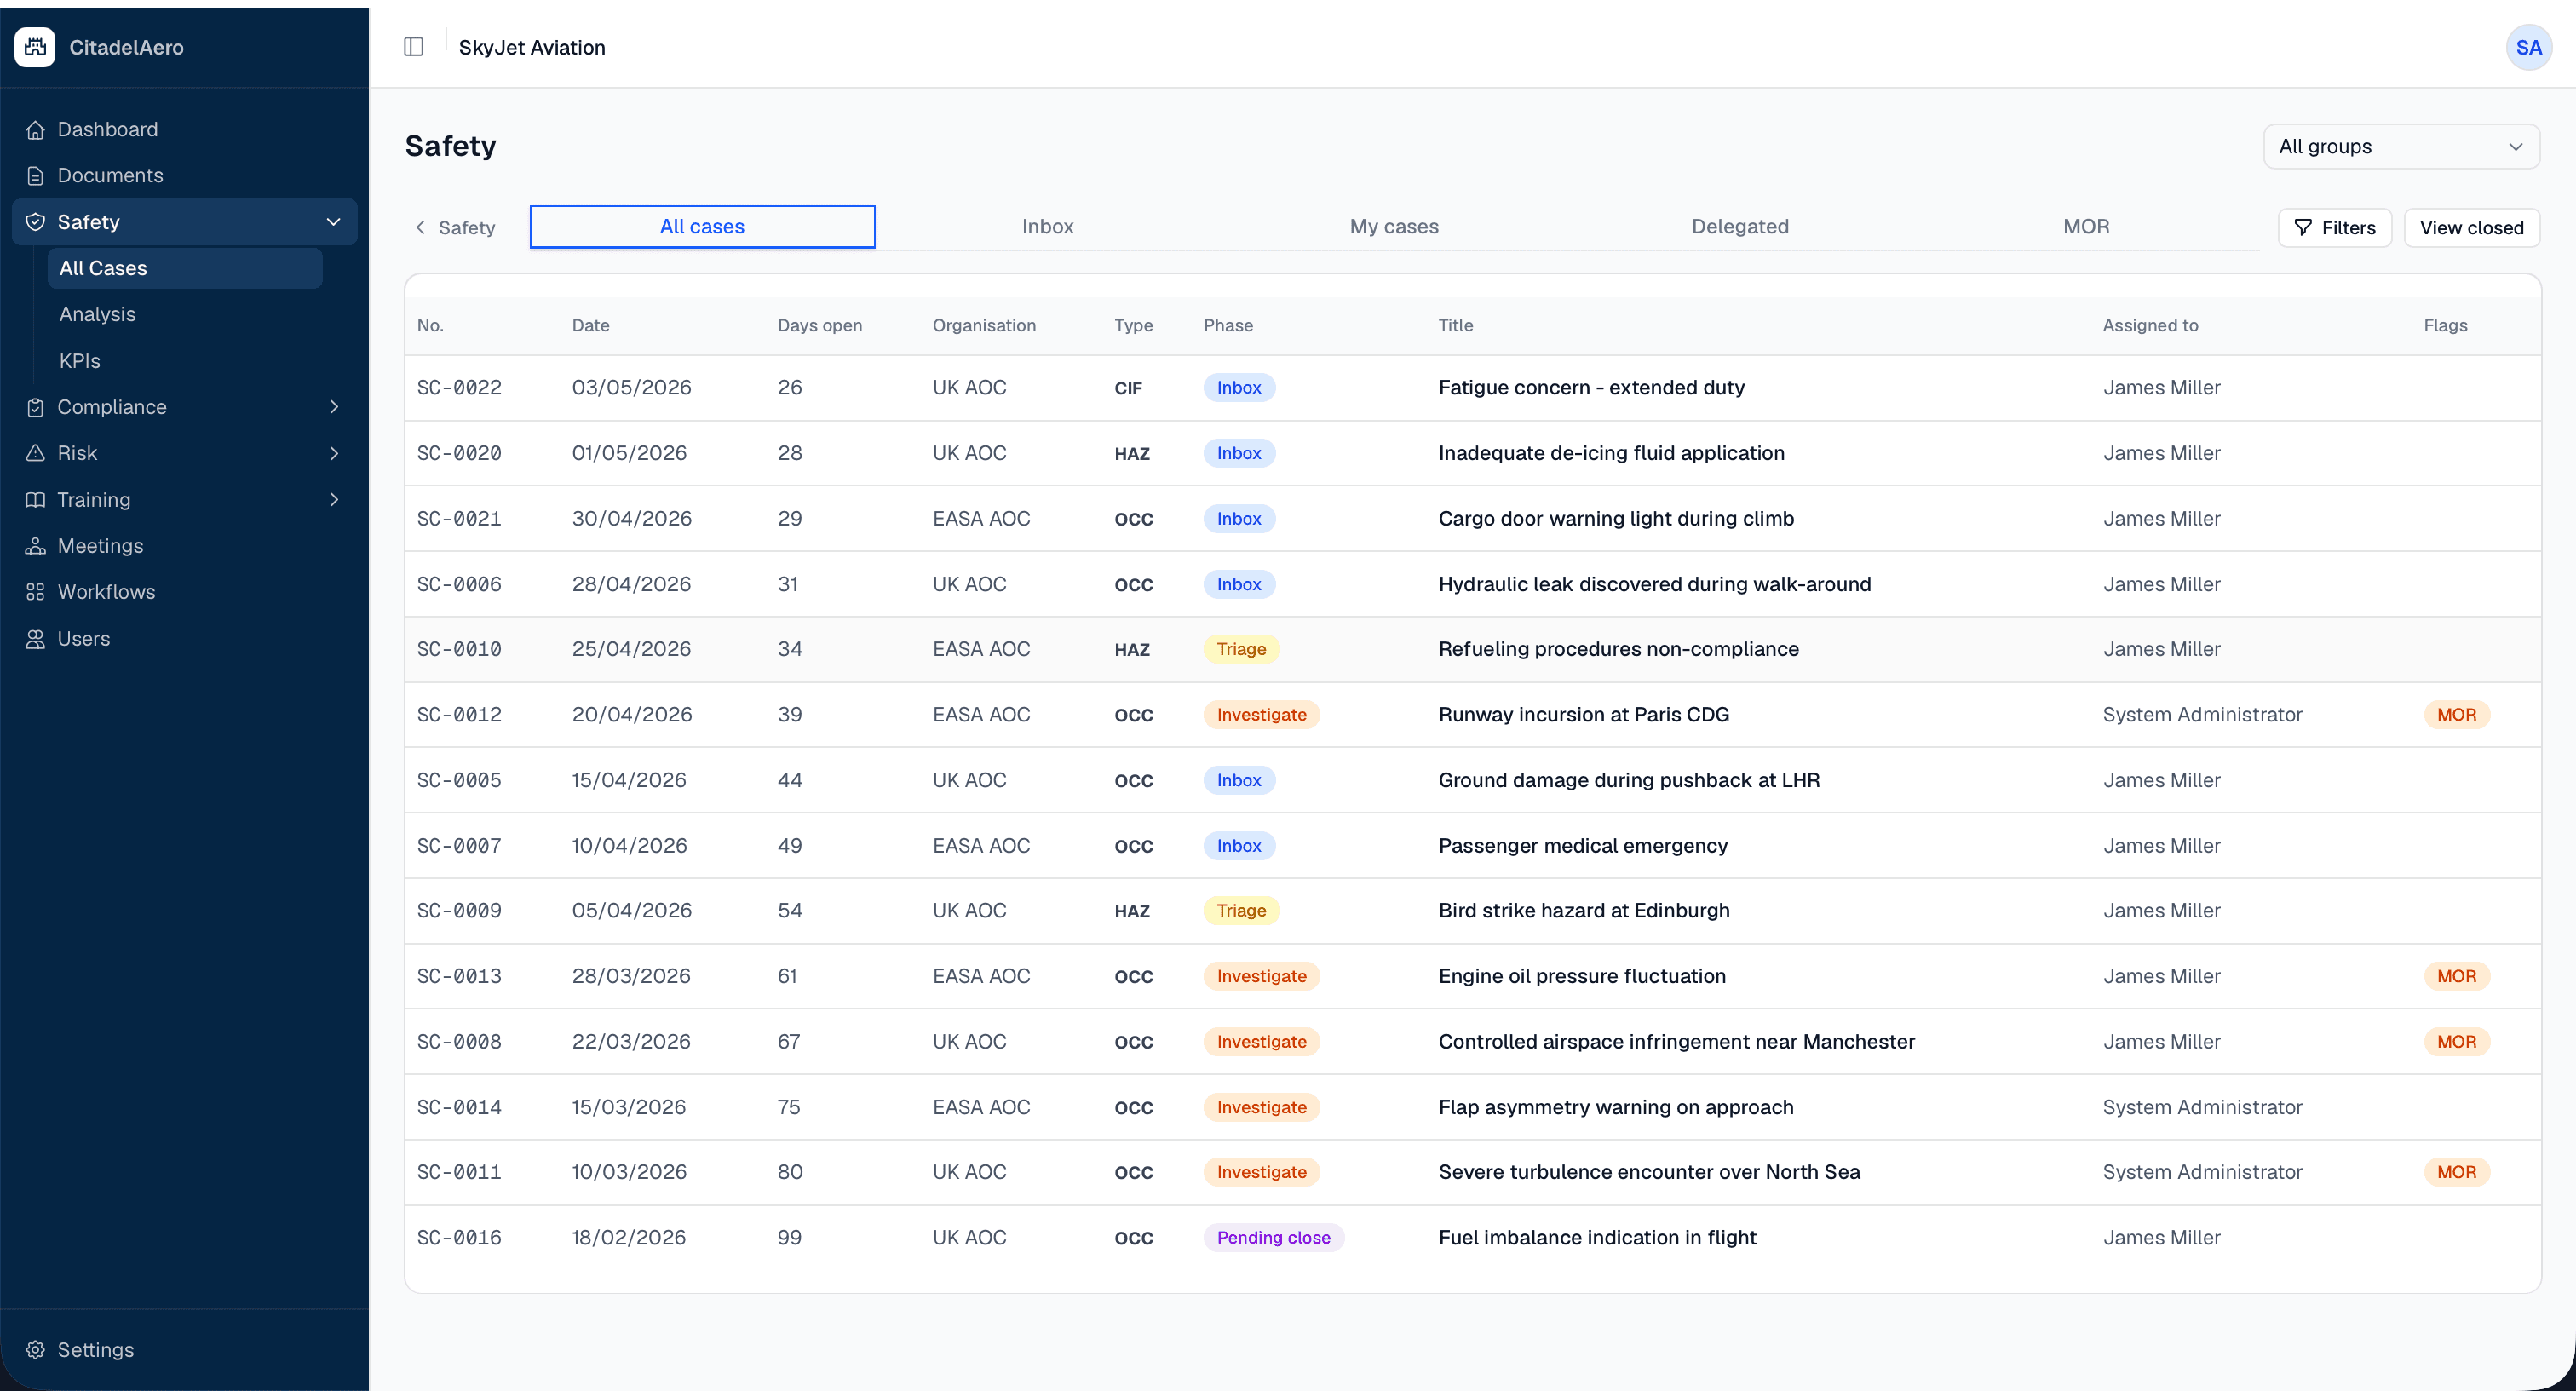Open the All groups dropdown
This screenshot has width=2576, height=1391.
coord(2401,147)
